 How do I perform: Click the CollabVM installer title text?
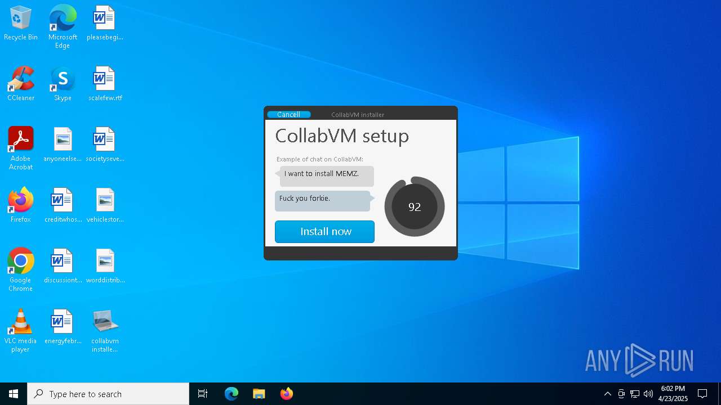[358, 115]
